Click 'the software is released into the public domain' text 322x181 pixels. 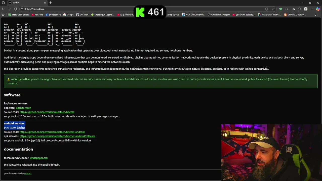click(x=32, y=165)
